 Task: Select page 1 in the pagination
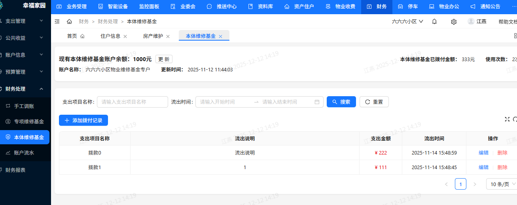click(460, 184)
